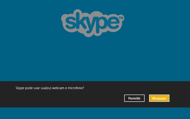Viewport: 190px width, 119px height.
Task: Click the yellow Bloquear button
Action: pos(159,98)
